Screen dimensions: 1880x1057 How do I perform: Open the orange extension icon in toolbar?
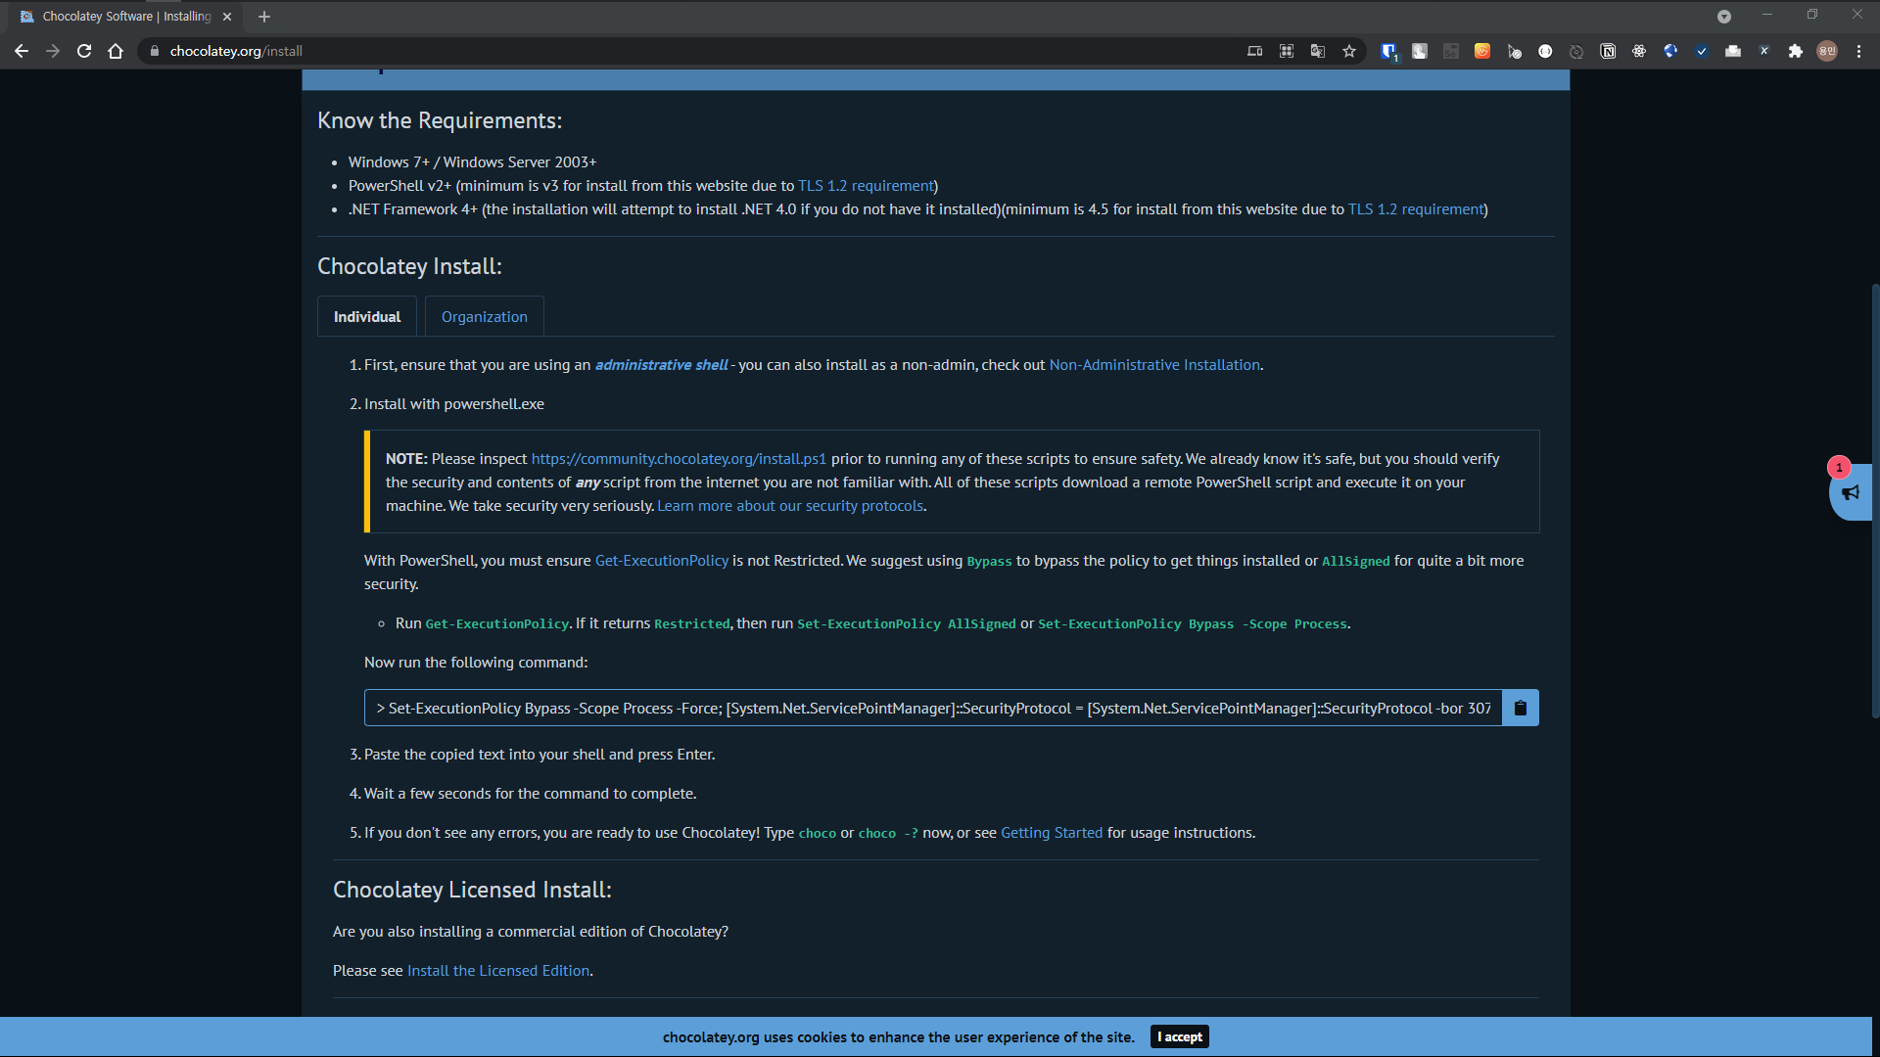click(x=1482, y=51)
